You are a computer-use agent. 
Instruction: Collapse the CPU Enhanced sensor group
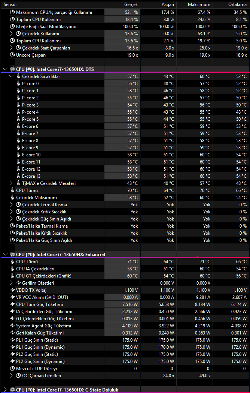[5, 254]
